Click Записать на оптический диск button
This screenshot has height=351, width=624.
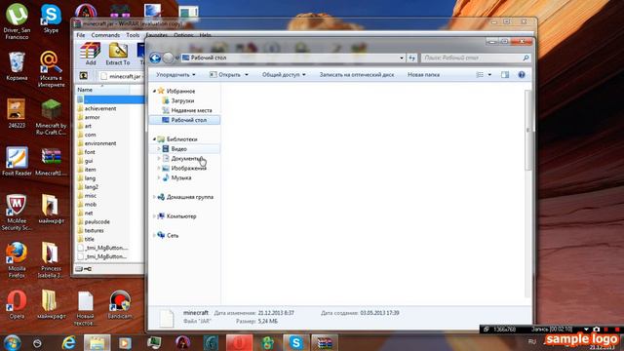click(357, 75)
